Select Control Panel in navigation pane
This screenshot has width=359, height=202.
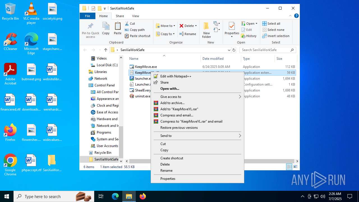click(105, 85)
